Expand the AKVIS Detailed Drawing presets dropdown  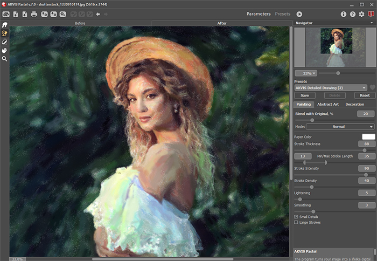click(331, 87)
